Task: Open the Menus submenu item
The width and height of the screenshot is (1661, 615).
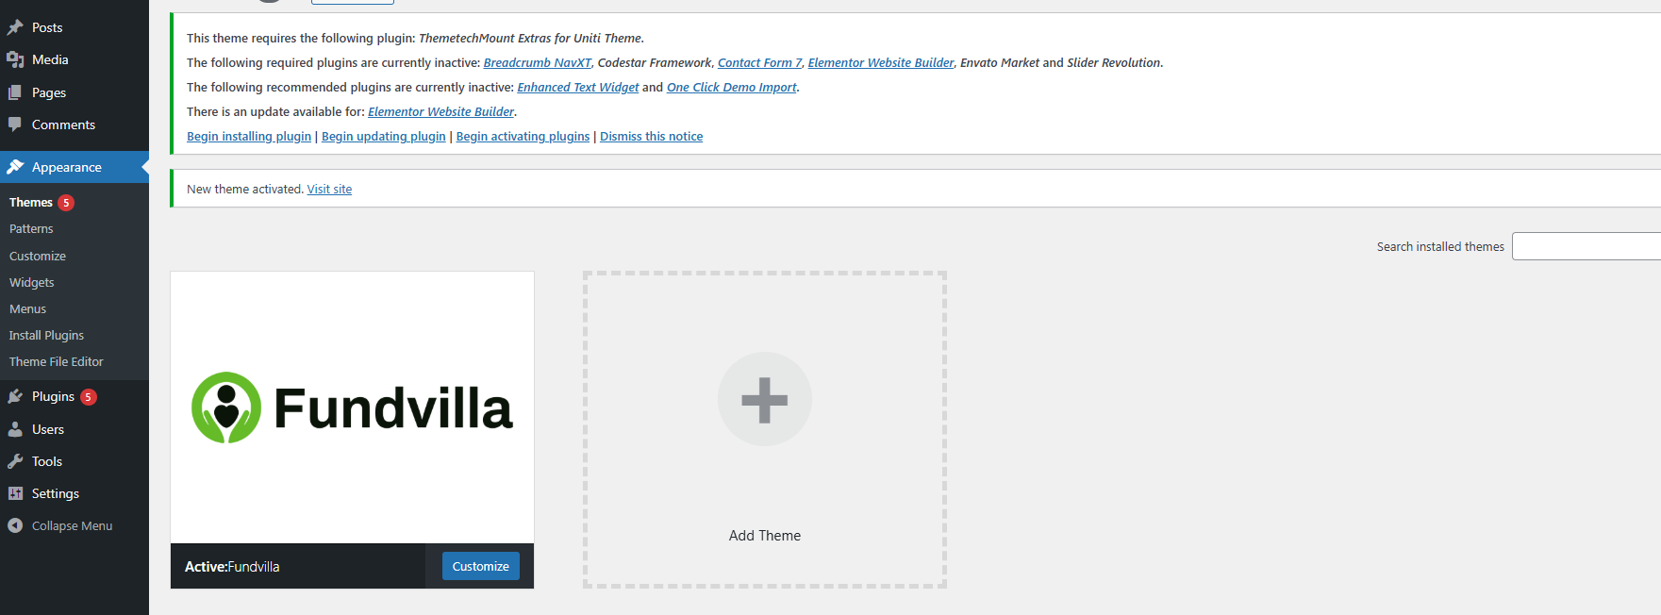Action: click(27, 308)
